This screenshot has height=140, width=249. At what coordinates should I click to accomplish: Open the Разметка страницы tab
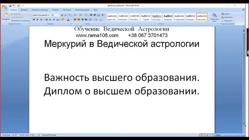40,10
